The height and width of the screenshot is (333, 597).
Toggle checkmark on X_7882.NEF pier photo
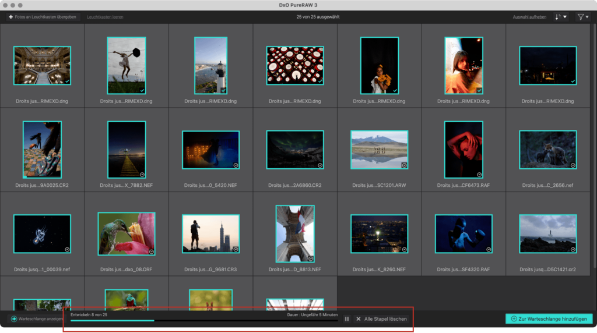142,175
